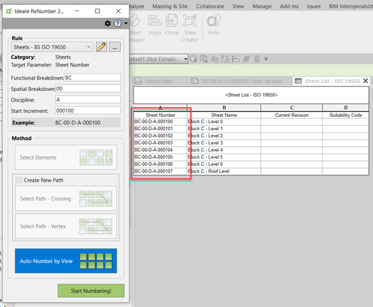Switch to XX-XX-D-A-000000 Start up view tab
The image size is (373, 307).
(237, 81)
